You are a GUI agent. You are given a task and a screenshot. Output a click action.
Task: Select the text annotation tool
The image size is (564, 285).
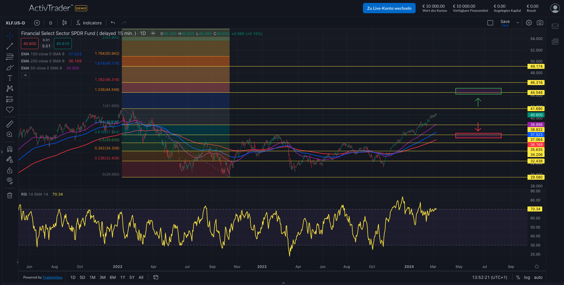(10, 78)
